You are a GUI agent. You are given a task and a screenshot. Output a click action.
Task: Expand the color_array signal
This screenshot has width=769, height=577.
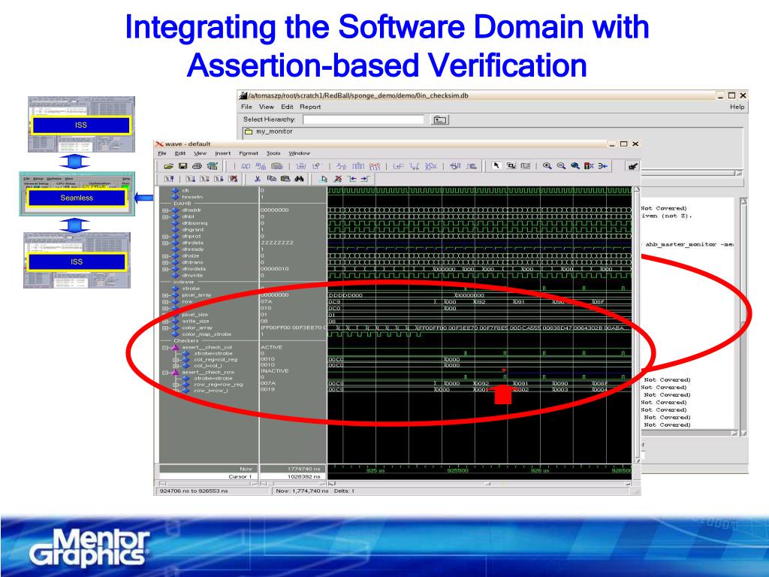165,328
